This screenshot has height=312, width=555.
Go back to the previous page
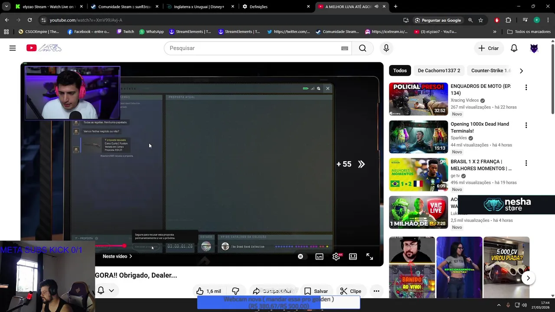pos(7,20)
